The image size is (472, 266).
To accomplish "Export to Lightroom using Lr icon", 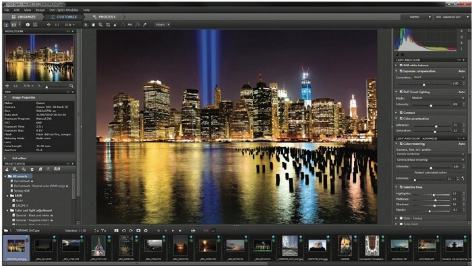I will (213, 230).
